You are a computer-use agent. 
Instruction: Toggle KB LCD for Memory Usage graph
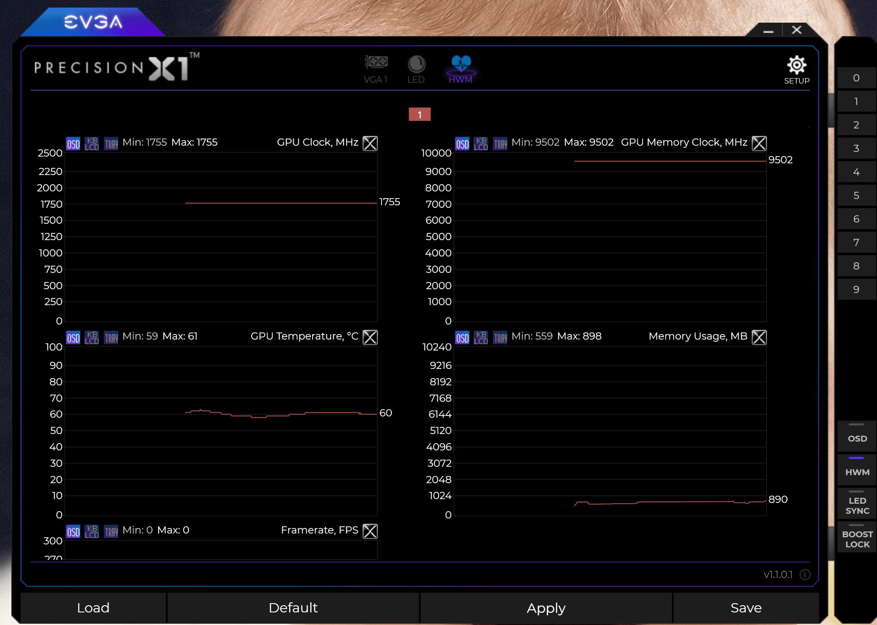[x=481, y=337]
